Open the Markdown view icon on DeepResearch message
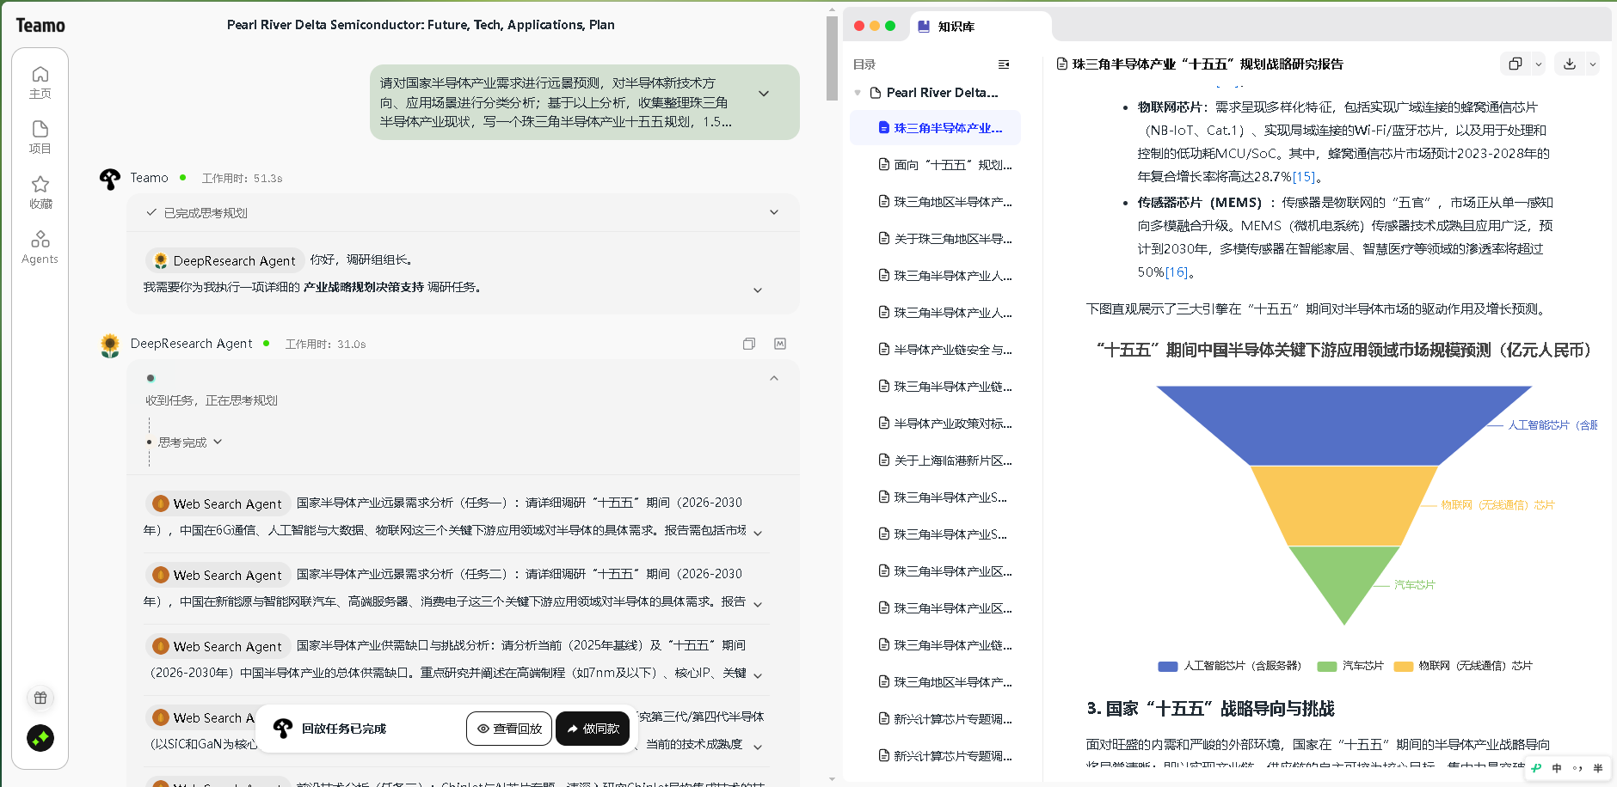This screenshot has width=1617, height=787. [779, 344]
